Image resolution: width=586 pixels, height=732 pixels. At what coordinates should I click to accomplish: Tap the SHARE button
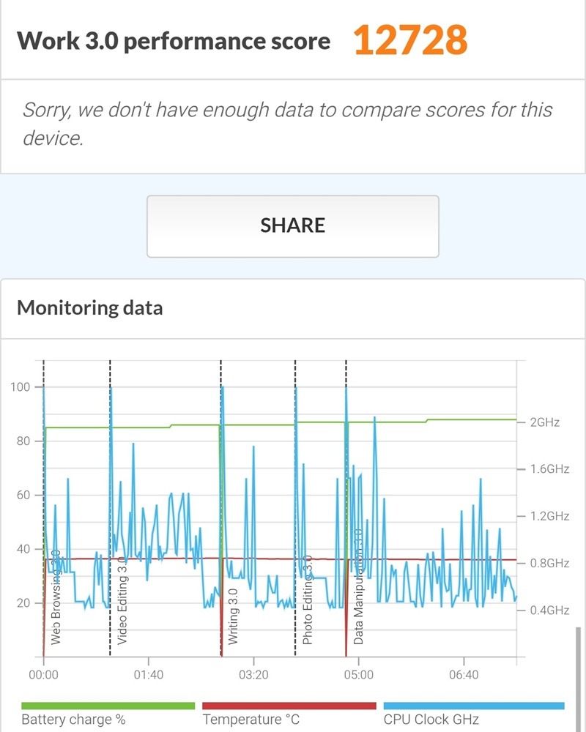point(292,225)
